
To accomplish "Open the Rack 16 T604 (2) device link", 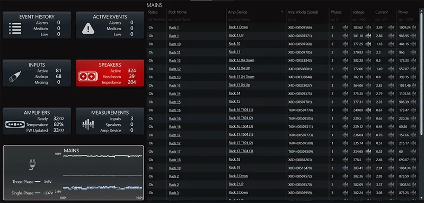I will [241, 118].
